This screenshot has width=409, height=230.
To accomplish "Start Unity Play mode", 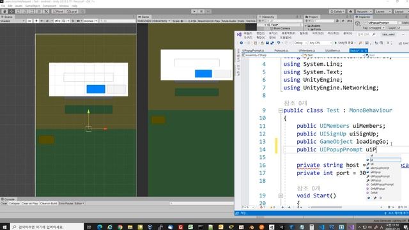I will pos(194,11).
